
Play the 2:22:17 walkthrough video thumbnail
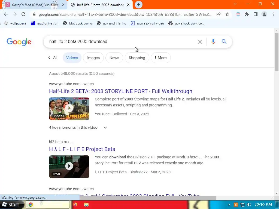pos(69,109)
